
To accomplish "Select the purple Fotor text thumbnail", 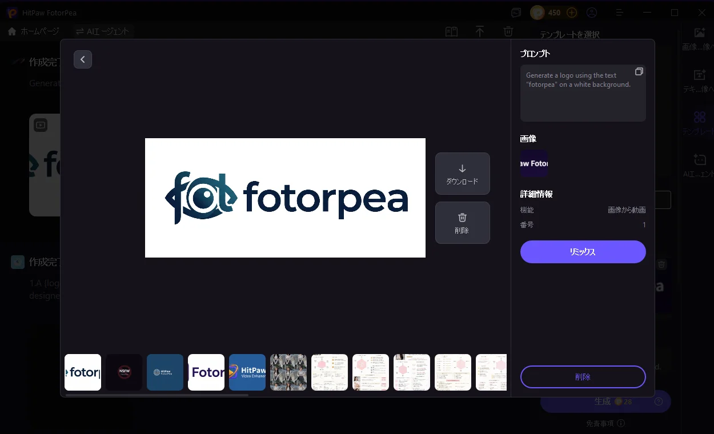I will click(206, 372).
